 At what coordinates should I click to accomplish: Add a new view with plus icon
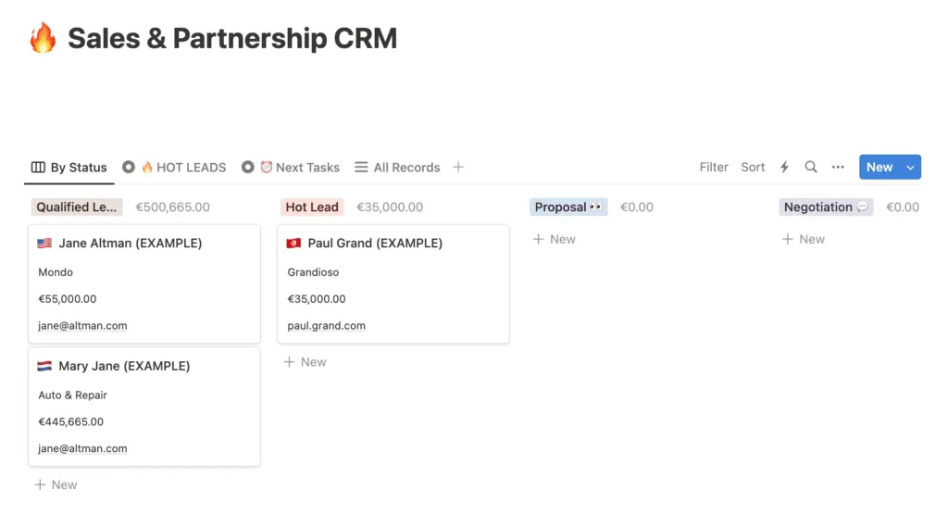[458, 167]
